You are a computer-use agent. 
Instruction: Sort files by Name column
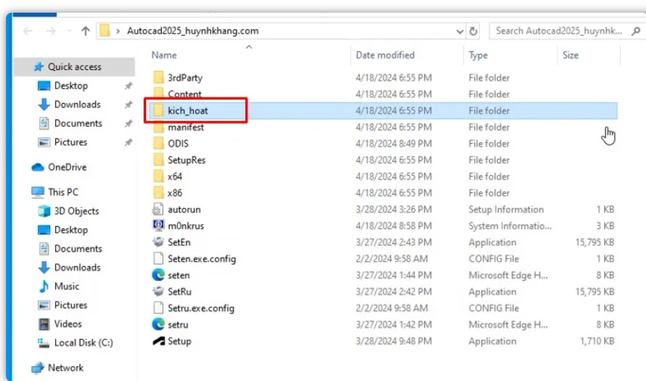[165, 55]
